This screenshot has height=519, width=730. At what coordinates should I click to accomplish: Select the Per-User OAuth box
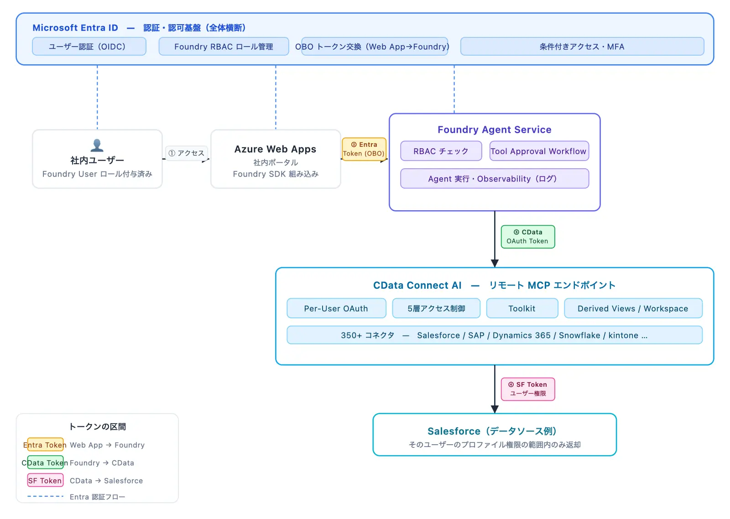click(336, 308)
